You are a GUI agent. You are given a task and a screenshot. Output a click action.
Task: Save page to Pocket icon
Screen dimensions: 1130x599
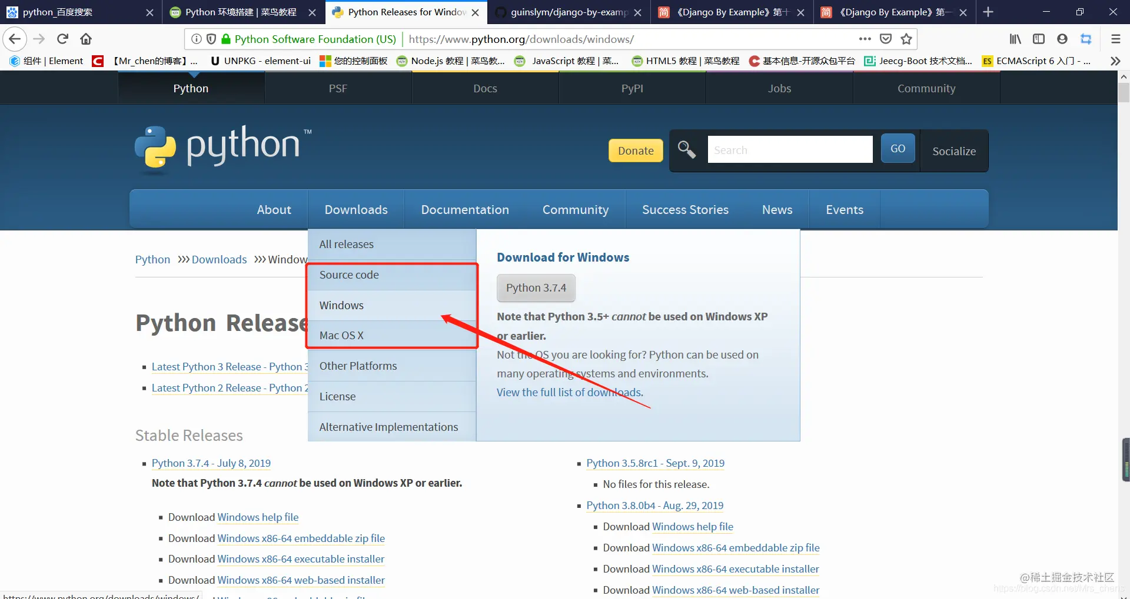[x=886, y=39]
